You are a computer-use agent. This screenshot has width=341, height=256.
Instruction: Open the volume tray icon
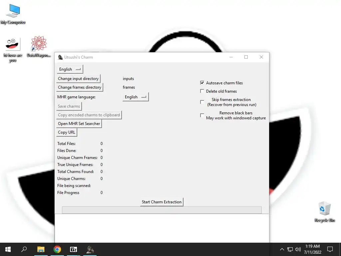pyautogui.click(x=298, y=249)
